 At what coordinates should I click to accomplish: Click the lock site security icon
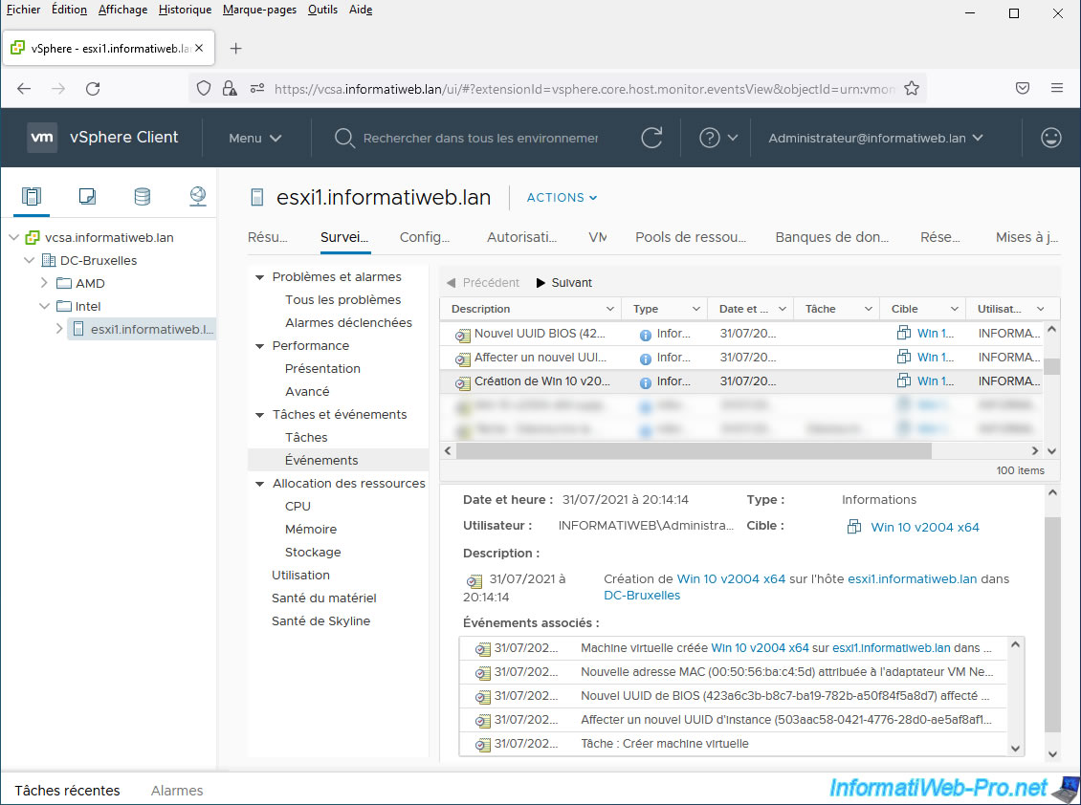230,88
